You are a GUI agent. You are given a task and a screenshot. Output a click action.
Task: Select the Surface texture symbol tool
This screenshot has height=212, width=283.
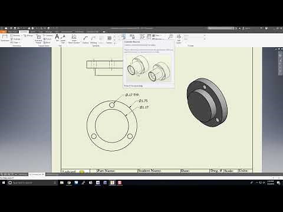tap(85, 39)
